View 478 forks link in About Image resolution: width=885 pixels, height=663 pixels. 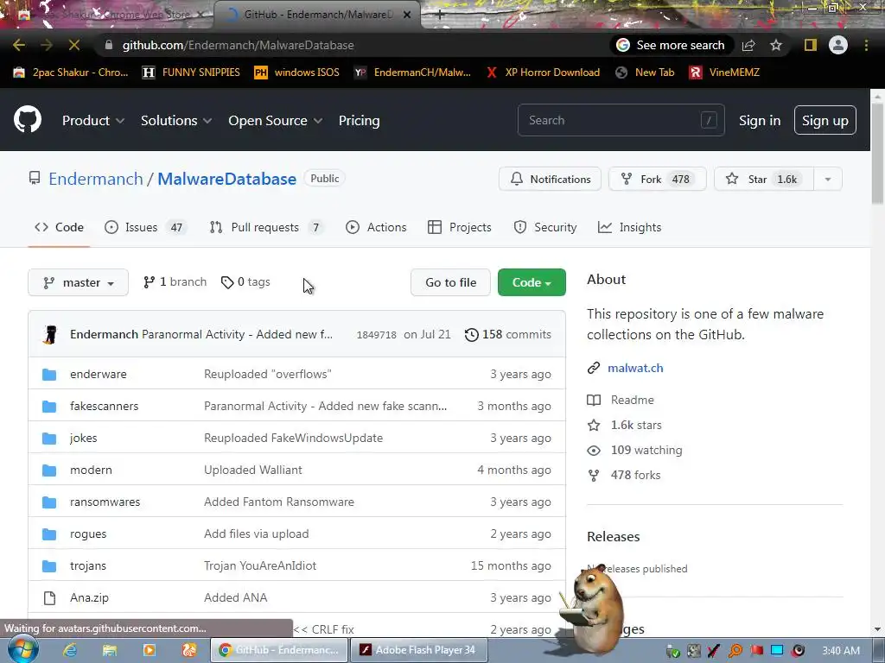(x=624, y=476)
